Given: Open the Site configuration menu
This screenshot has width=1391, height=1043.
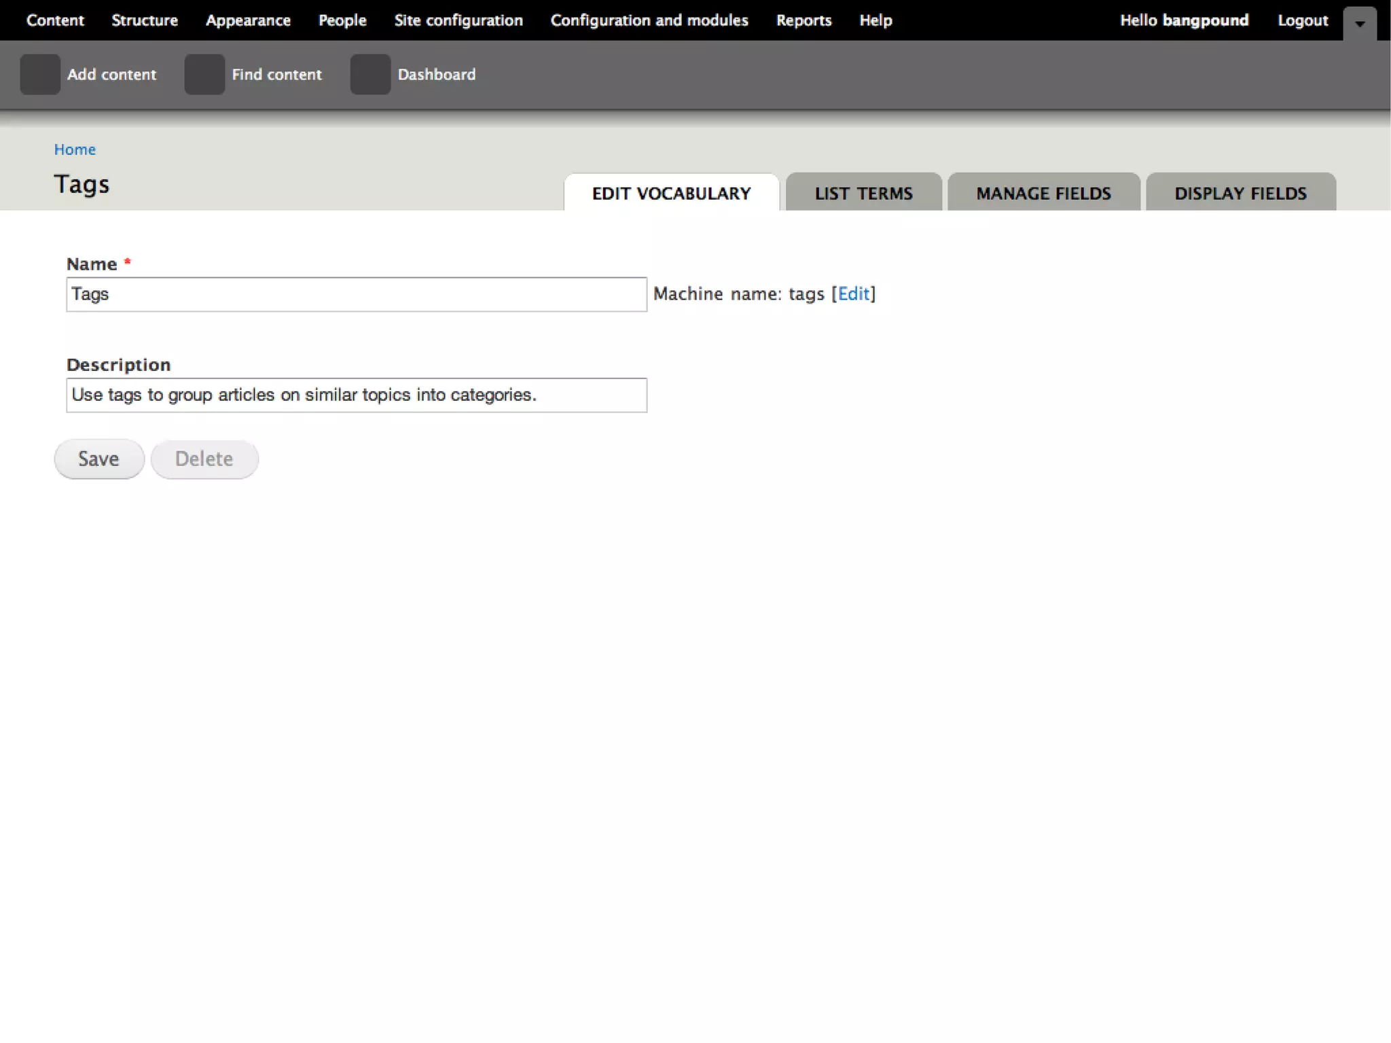Looking at the screenshot, I should tap(458, 20).
